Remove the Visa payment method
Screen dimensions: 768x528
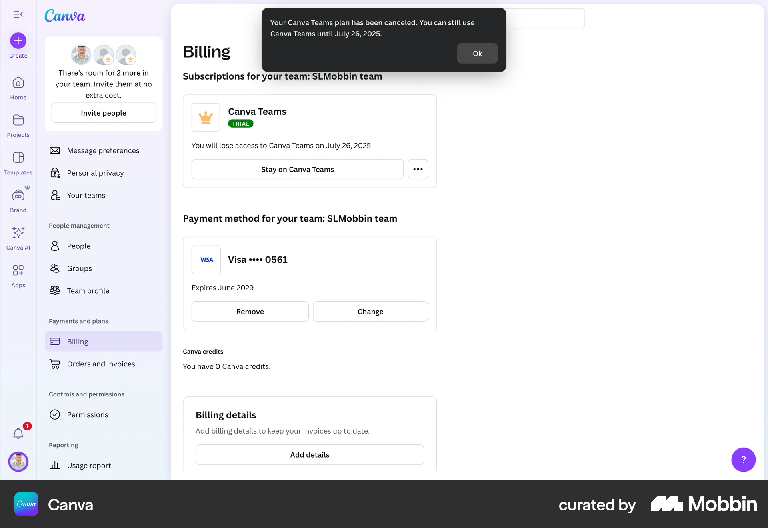pos(250,311)
